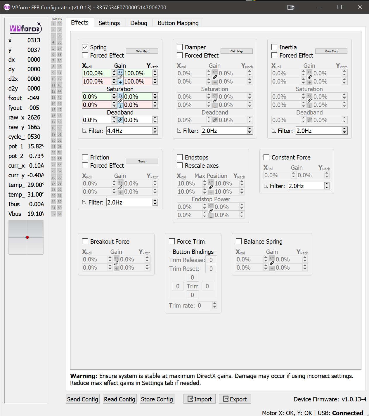The height and width of the screenshot is (416, 369).
Task: Open the Button Mapping tab
Action: [178, 23]
